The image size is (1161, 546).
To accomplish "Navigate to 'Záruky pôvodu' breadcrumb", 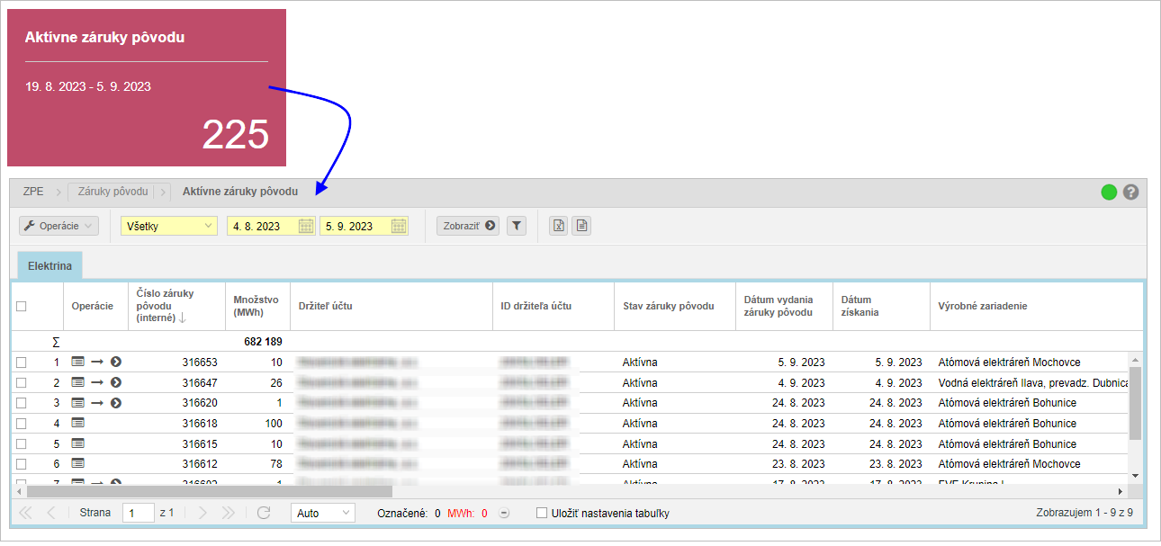I will (112, 192).
